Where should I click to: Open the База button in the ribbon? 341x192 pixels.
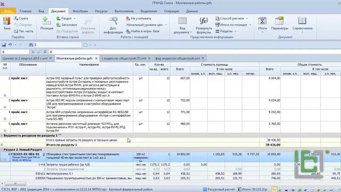(7, 23)
